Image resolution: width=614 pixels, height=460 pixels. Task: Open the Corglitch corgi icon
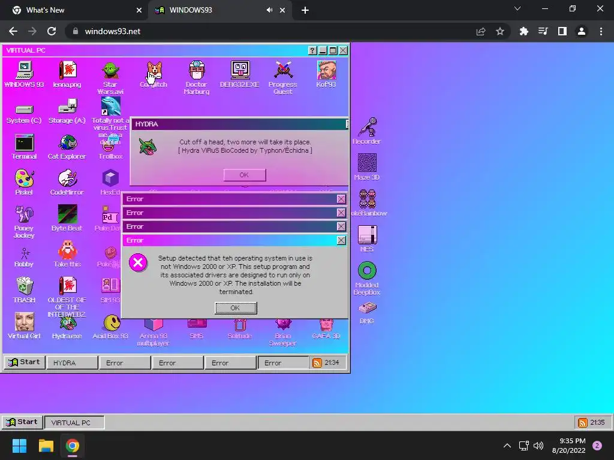154,71
